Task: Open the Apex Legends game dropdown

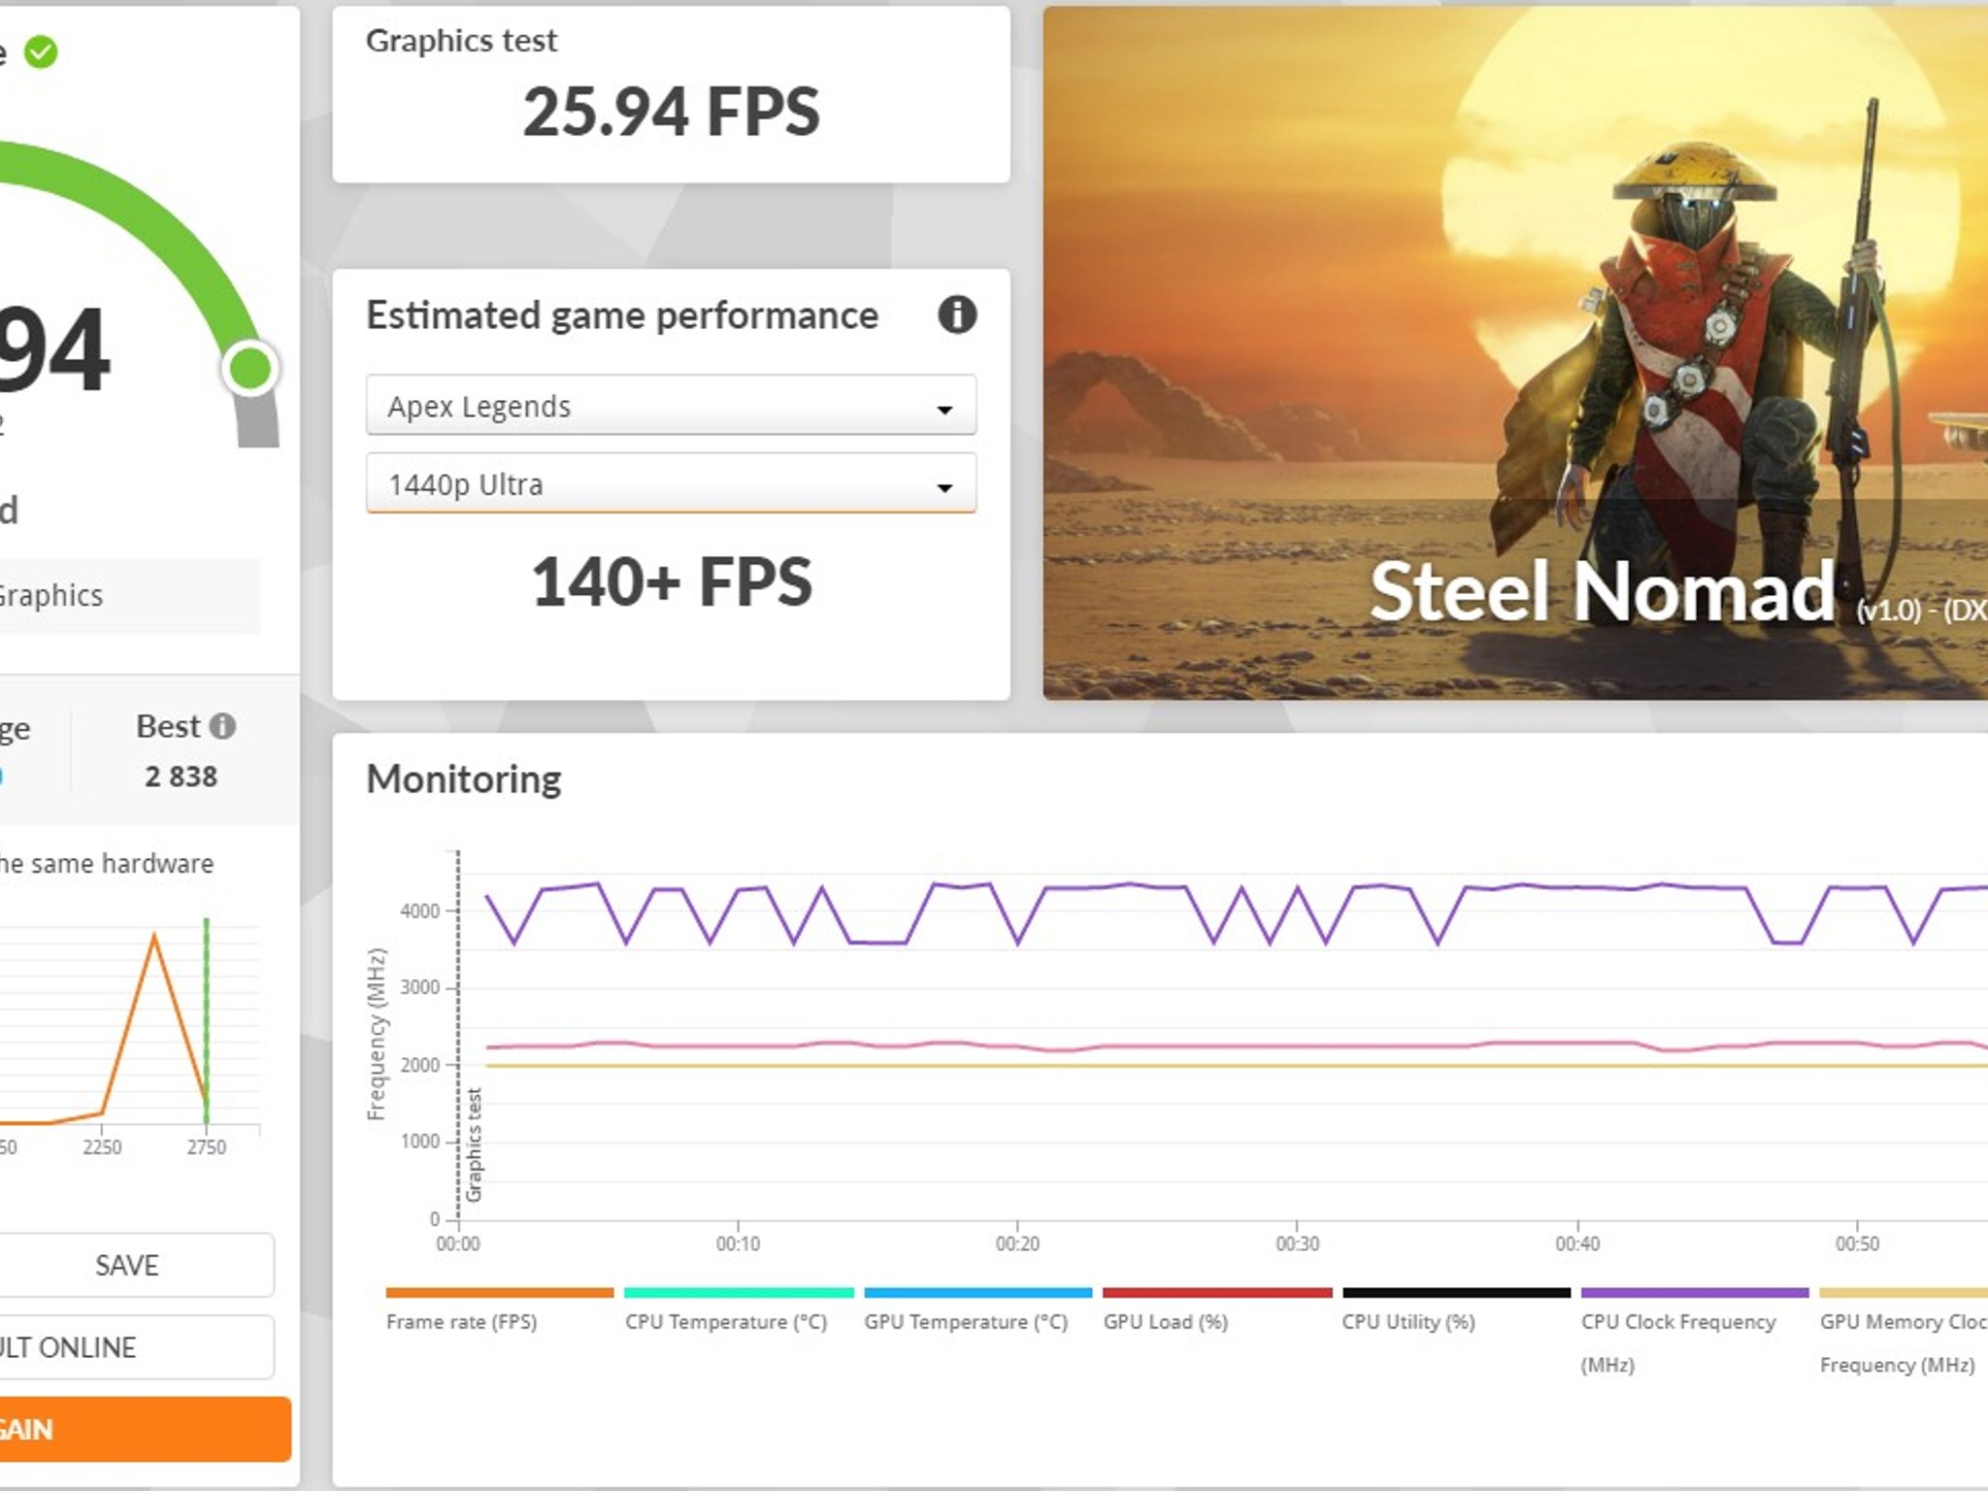Action: pyautogui.click(x=671, y=405)
